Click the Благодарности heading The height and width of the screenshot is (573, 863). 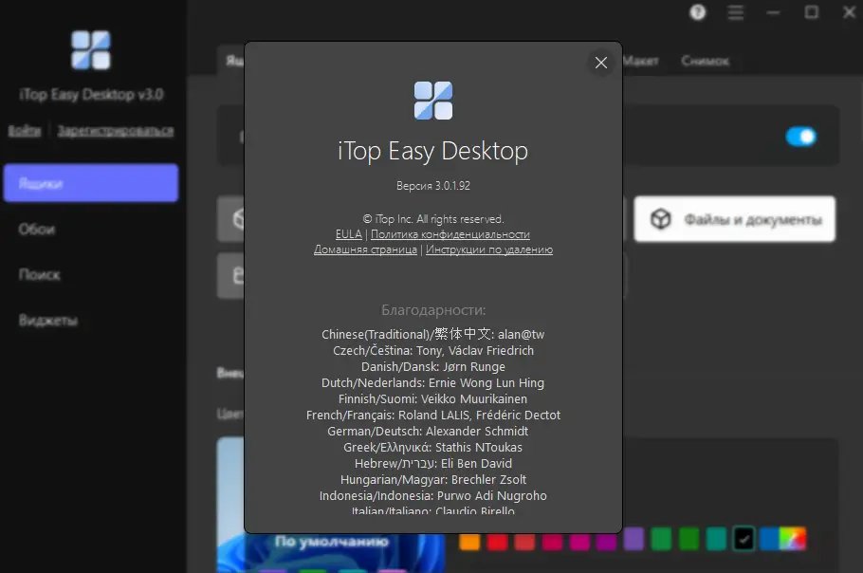[x=433, y=310]
